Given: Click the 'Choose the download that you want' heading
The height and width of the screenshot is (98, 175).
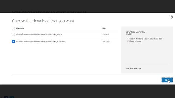Looking at the screenshot, I should [43, 21].
